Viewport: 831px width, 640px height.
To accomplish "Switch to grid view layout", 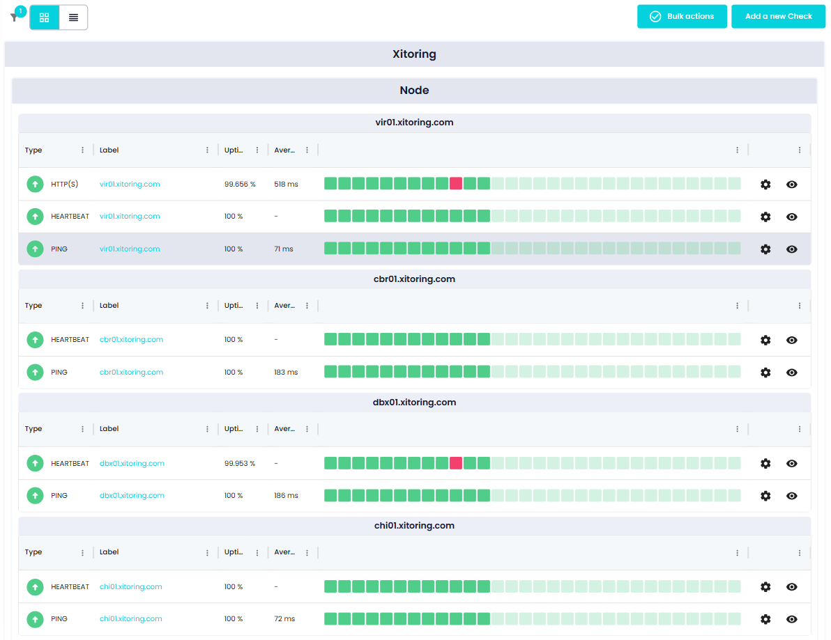I will (45, 17).
